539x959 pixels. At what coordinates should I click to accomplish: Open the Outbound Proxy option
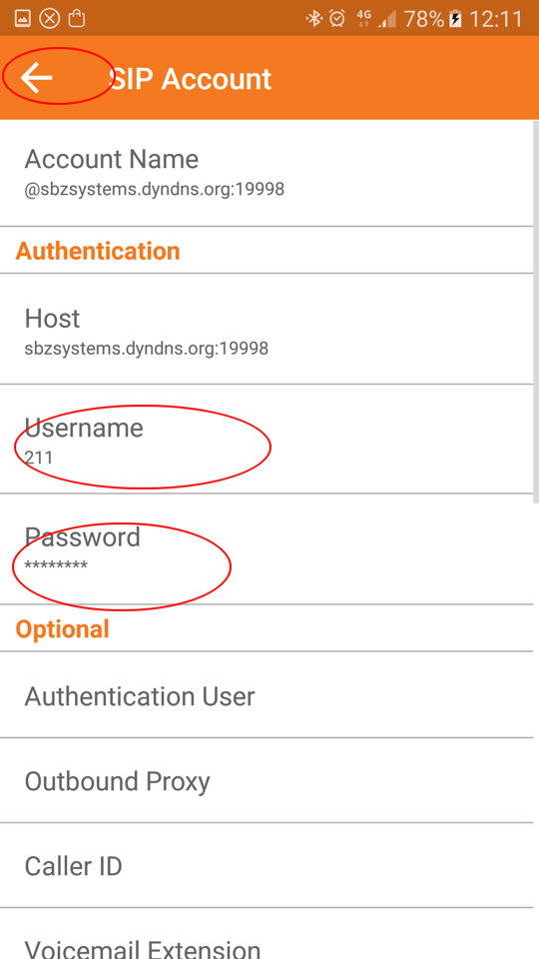point(267,780)
